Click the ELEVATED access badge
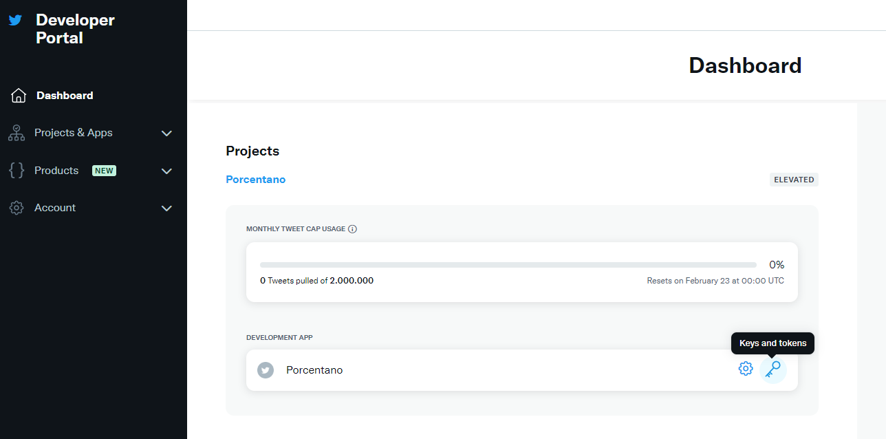The width and height of the screenshot is (886, 439). (794, 180)
